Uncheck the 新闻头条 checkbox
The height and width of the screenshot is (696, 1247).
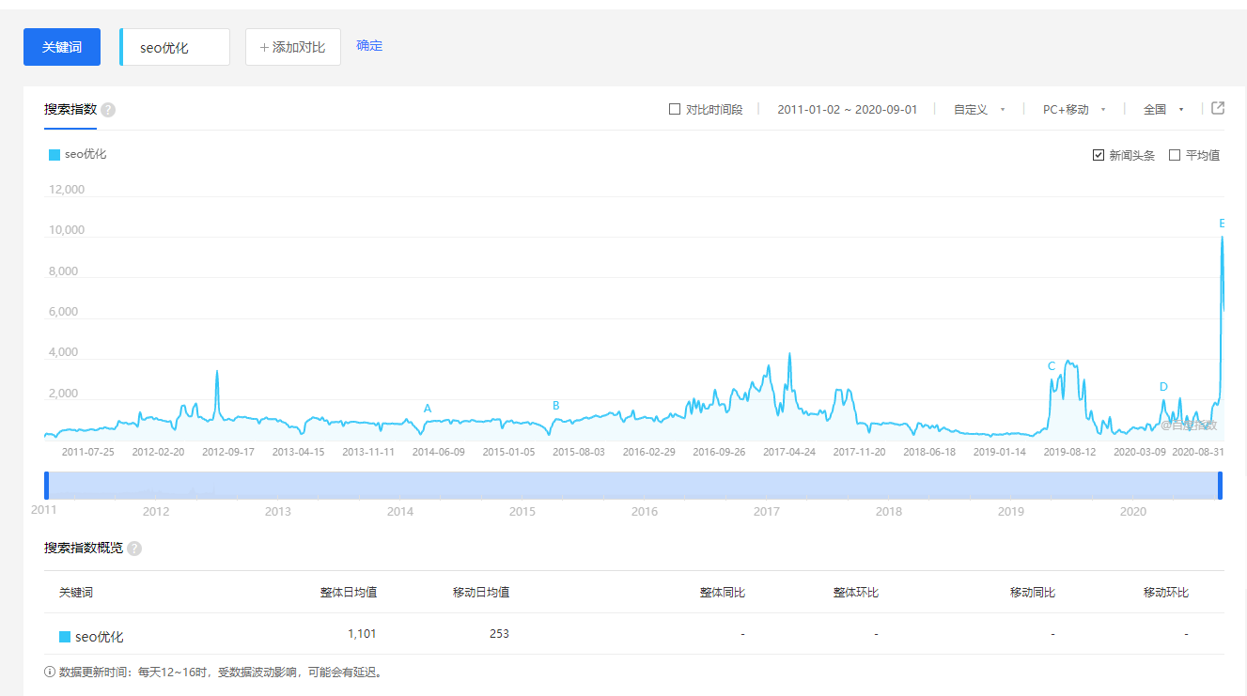tap(1099, 155)
